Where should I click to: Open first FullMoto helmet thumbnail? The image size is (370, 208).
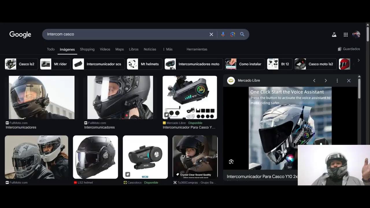point(42,97)
